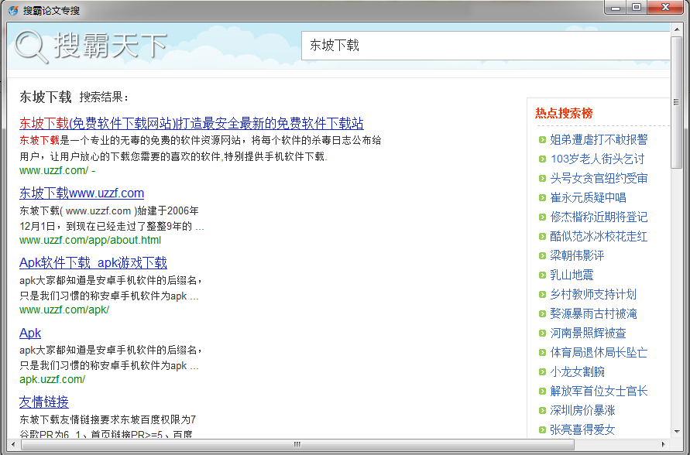Click the green bullet icon beside 解放军首位女士官长
Viewport: 690px width, 455px height.
click(542, 392)
